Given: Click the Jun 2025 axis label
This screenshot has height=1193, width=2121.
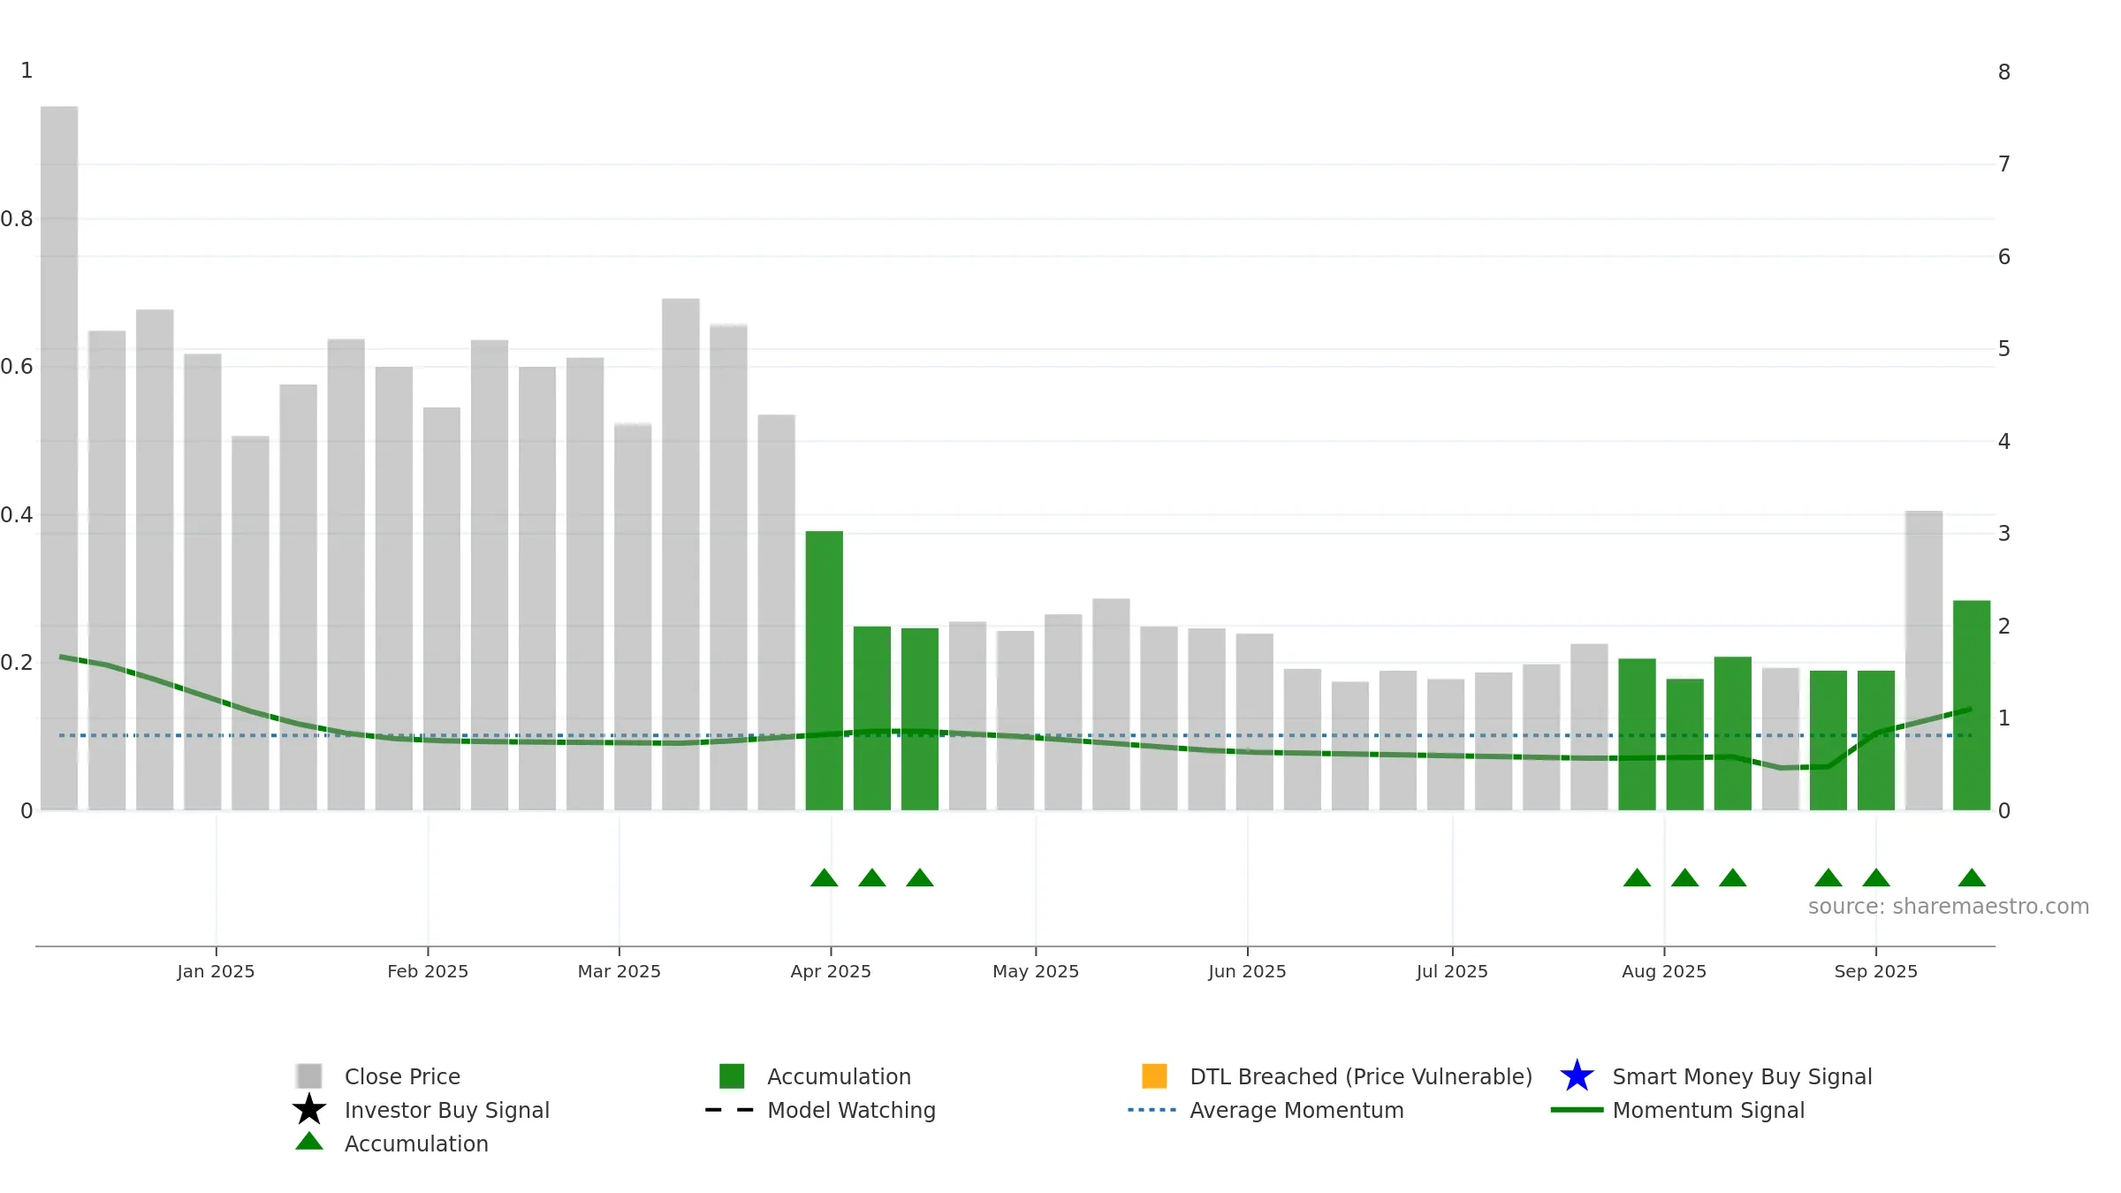Looking at the screenshot, I should click(x=1247, y=971).
